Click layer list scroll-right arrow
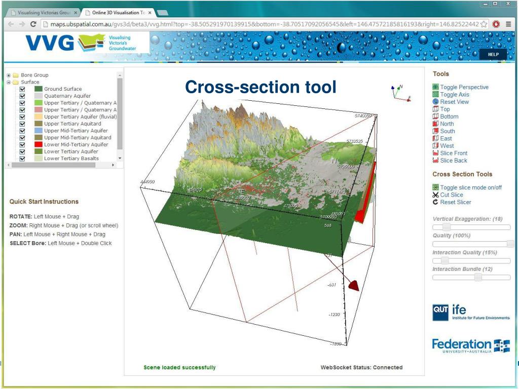The width and height of the screenshot is (519, 389). pyautogui.click(x=113, y=165)
